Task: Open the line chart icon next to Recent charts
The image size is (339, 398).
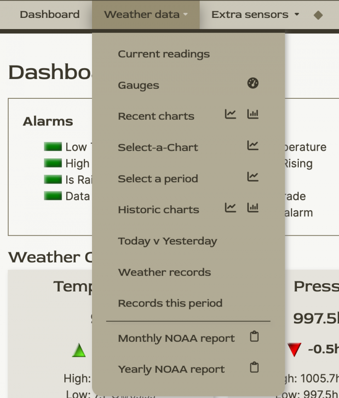Action: pos(231,114)
